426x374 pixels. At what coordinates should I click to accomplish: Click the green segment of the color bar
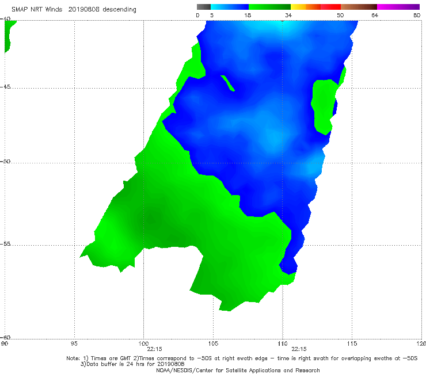point(269,7)
